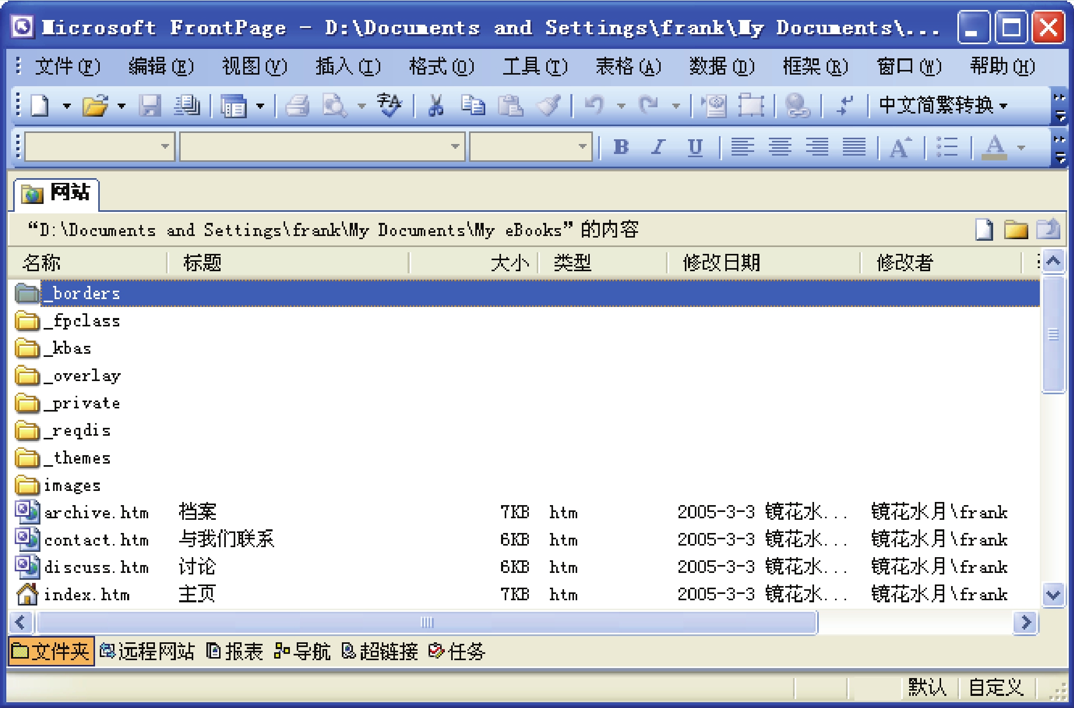Click the Insert Layer toolbar icon
Viewport: 1074px width, 708px height.
click(751, 106)
